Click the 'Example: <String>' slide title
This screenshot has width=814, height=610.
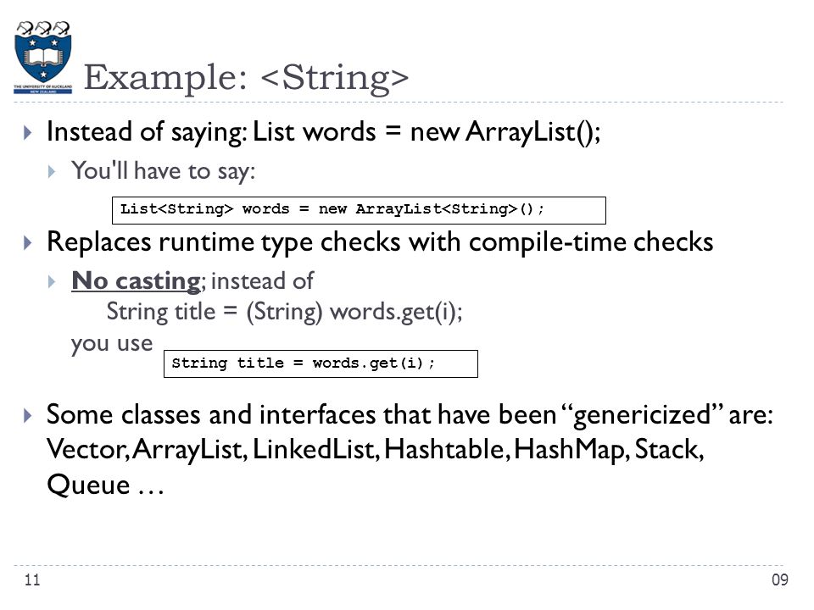click(x=246, y=78)
